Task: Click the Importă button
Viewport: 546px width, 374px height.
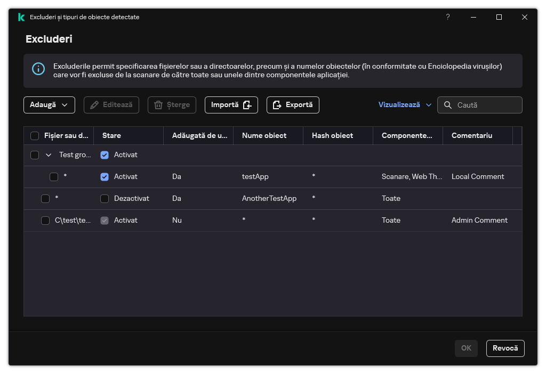Action: [231, 105]
